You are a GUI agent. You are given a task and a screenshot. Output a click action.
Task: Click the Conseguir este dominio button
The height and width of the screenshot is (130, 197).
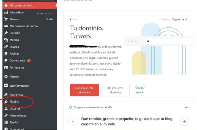tap(84, 90)
